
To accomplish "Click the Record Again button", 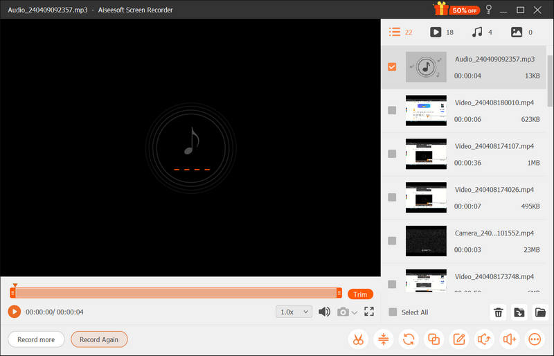I will [x=99, y=339].
